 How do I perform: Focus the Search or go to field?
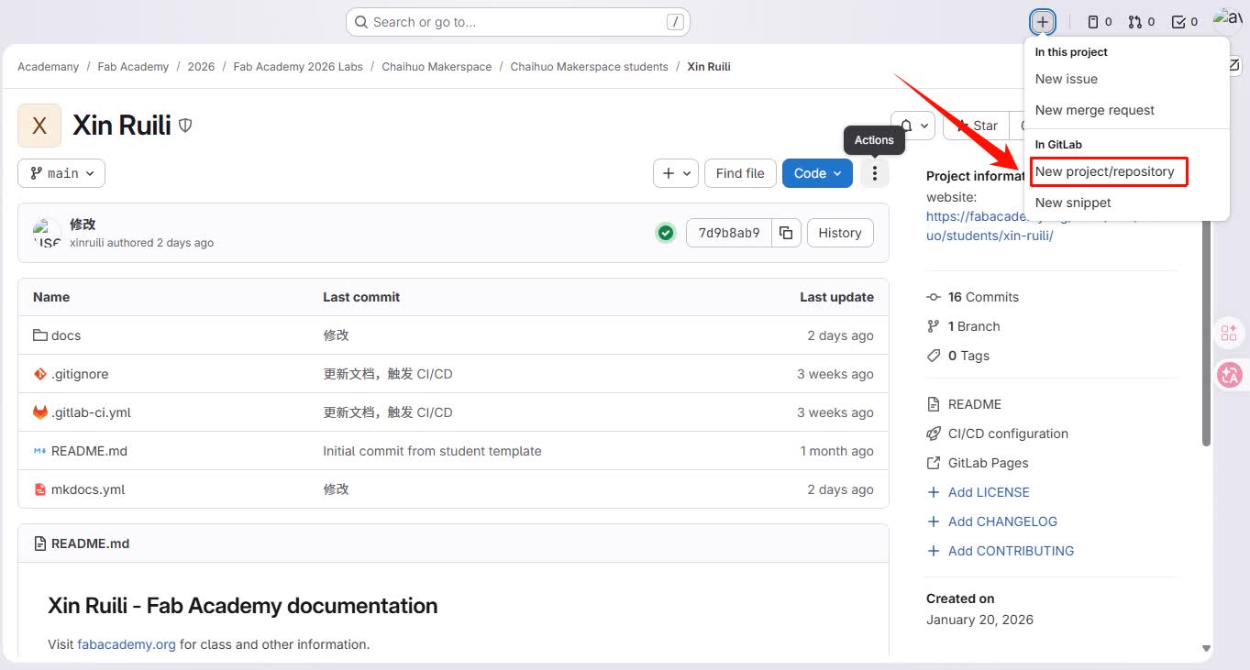point(517,22)
